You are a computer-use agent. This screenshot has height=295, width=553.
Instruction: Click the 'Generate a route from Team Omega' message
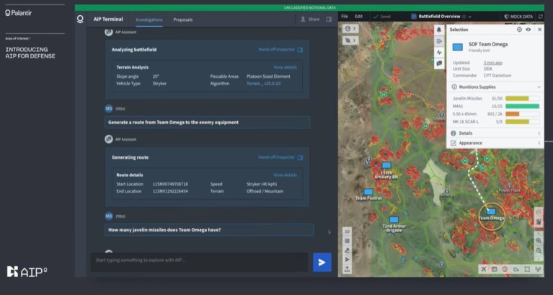coord(208,123)
